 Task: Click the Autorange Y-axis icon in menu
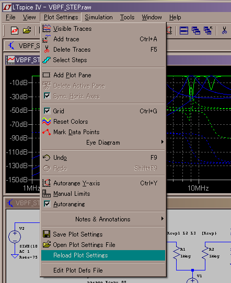tap(47, 183)
